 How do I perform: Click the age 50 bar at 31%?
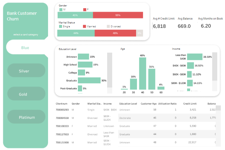tap(152, 79)
